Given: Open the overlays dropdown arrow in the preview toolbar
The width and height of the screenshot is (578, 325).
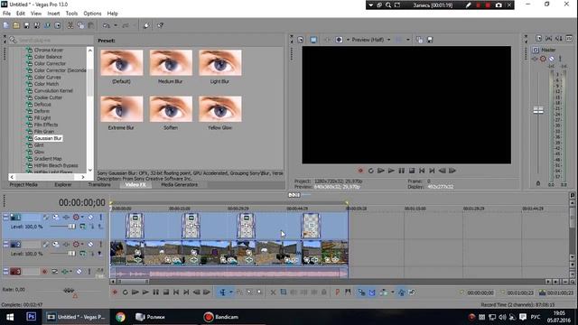Looking at the screenshot, I should [x=407, y=40].
